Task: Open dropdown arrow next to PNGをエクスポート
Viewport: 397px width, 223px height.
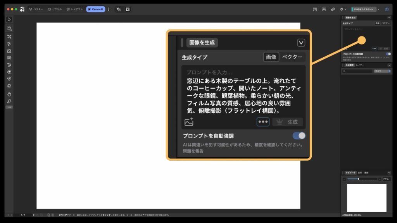Action: click(x=378, y=9)
